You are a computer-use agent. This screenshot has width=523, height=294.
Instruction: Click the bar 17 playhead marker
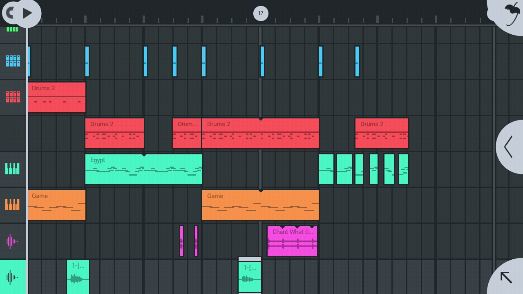(261, 13)
